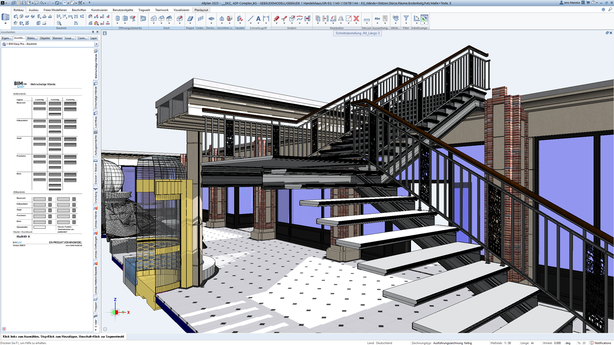Open the report icon in Auswertung
Screen dimensions: 614x345
385,18
